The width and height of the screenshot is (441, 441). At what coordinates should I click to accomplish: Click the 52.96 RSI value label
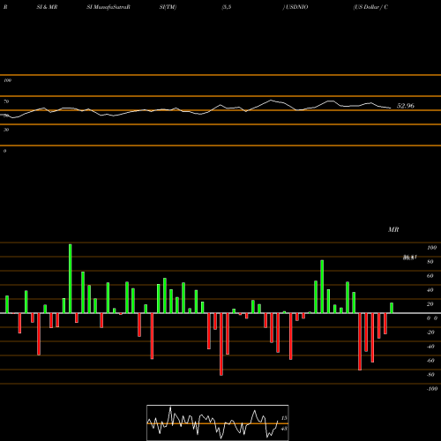click(x=406, y=106)
